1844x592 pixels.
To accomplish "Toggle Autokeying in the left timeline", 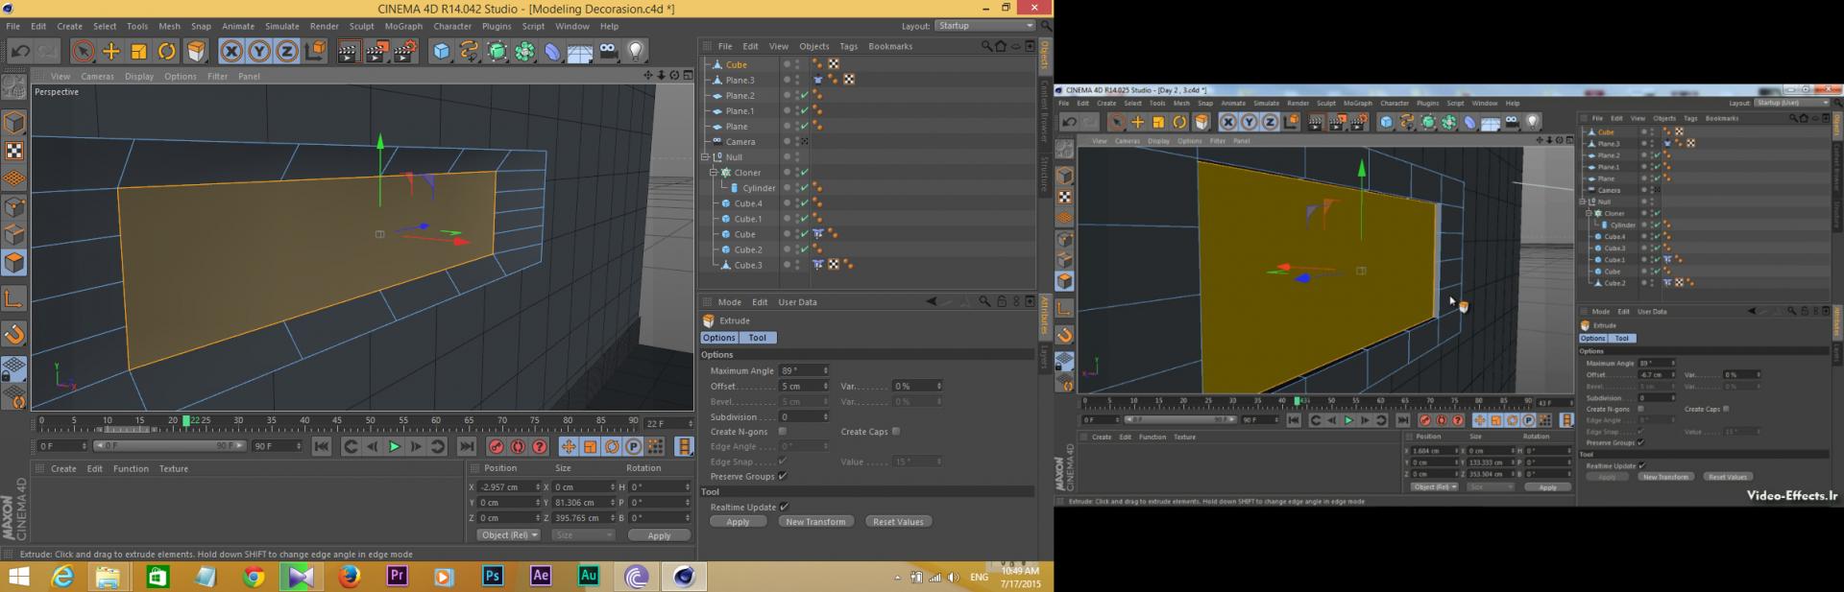I will pos(518,446).
